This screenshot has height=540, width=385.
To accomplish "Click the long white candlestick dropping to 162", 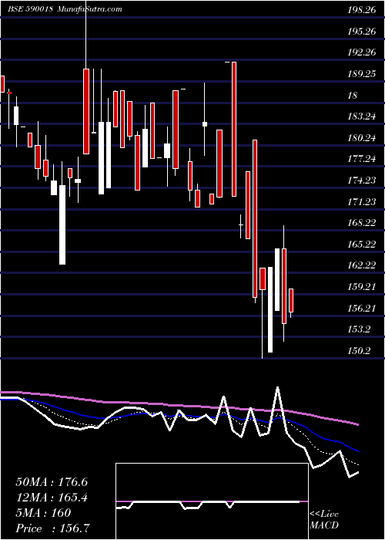I will pos(62,225).
